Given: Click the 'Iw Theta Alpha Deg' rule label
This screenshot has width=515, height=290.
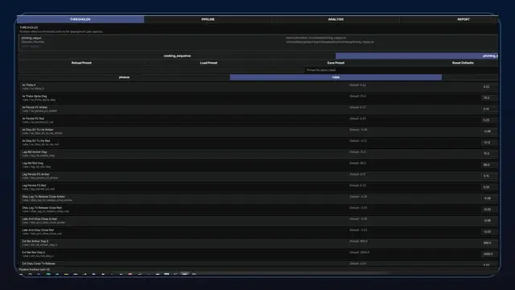Looking at the screenshot, I should pos(35,97).
